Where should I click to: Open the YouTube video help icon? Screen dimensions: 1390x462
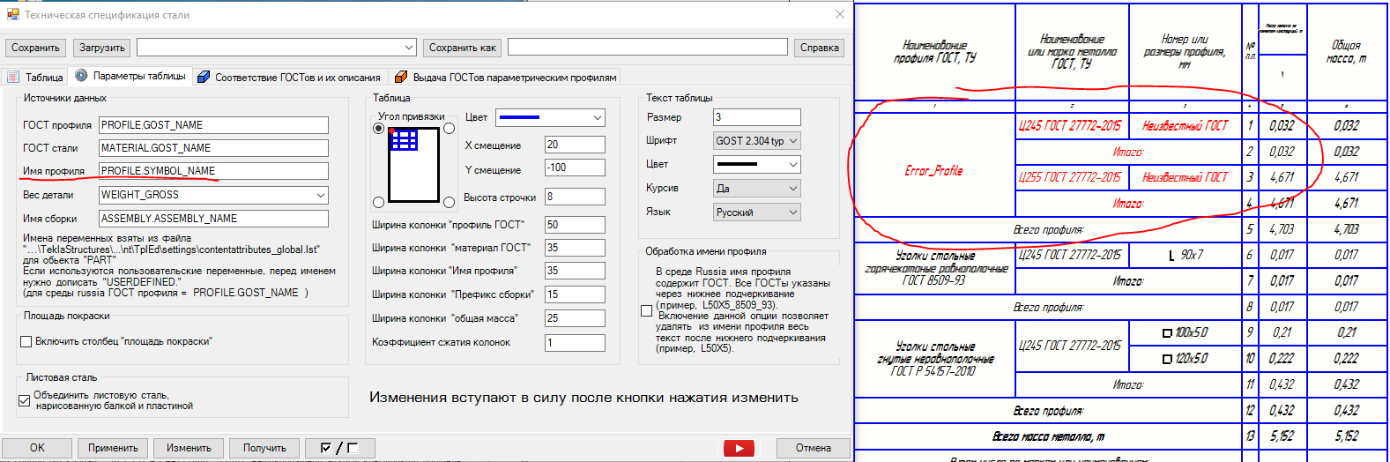coord(739,448)
